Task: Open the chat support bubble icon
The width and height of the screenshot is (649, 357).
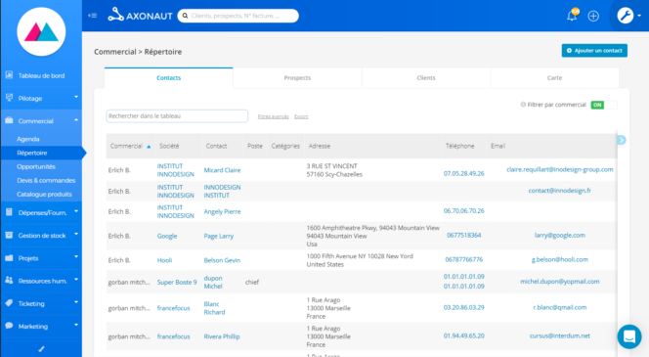Action: pos(629,336)
